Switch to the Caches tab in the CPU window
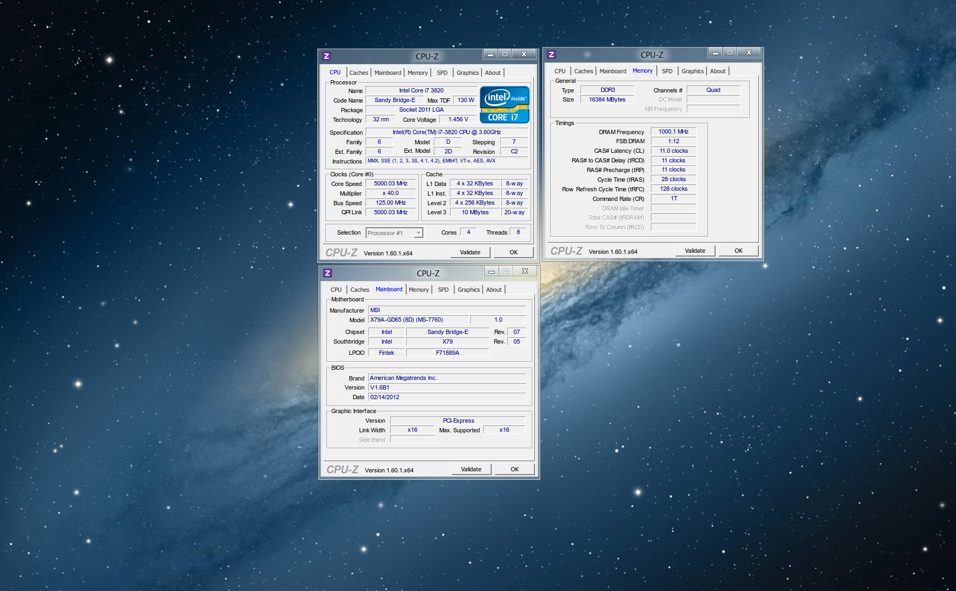The width and height of the screenshot is (956, 591). click(359, 73)
